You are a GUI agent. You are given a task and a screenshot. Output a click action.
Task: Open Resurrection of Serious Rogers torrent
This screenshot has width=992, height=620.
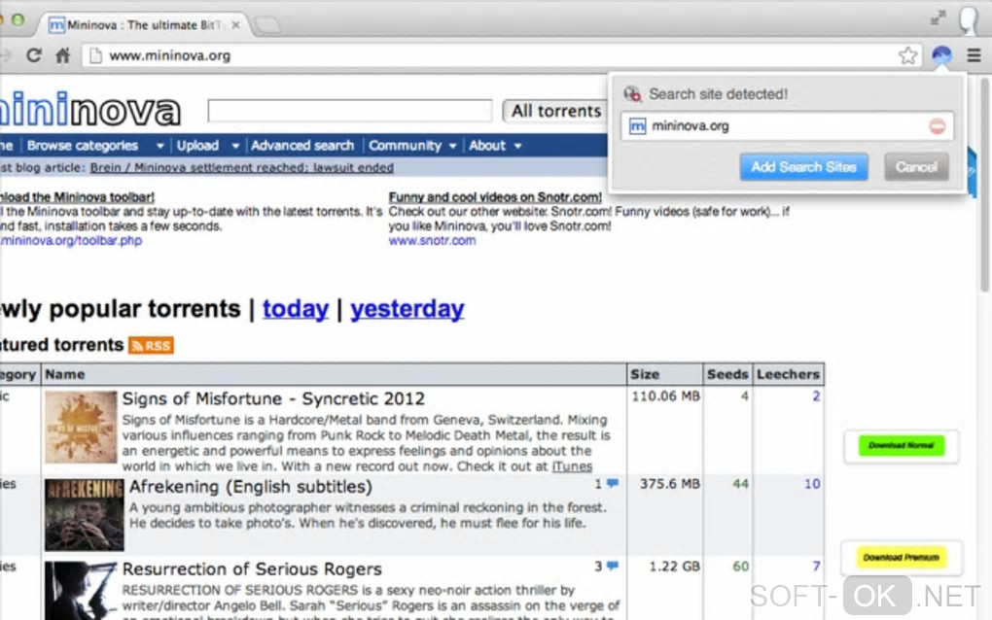pyautogui.click(x=252, y=568)
